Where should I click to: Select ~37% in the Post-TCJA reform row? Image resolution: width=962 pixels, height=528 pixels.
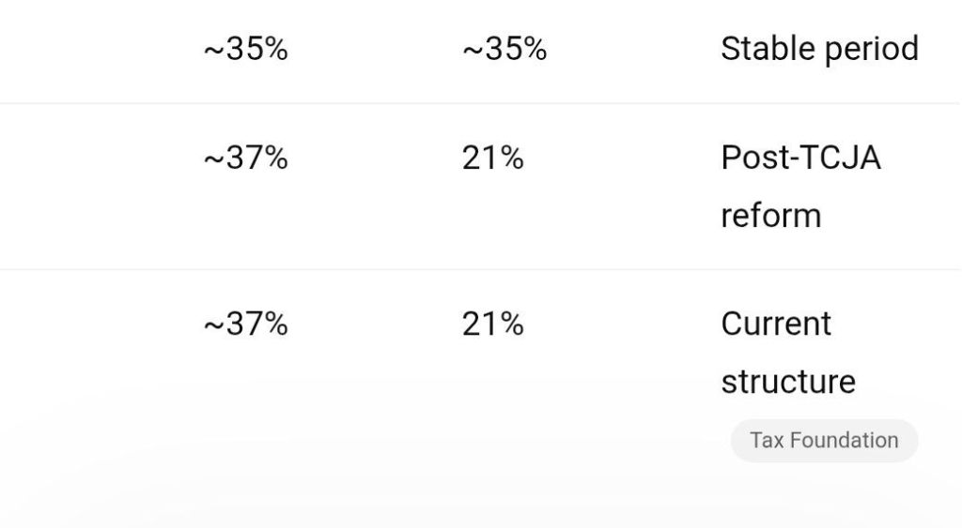tap(245, 158)
